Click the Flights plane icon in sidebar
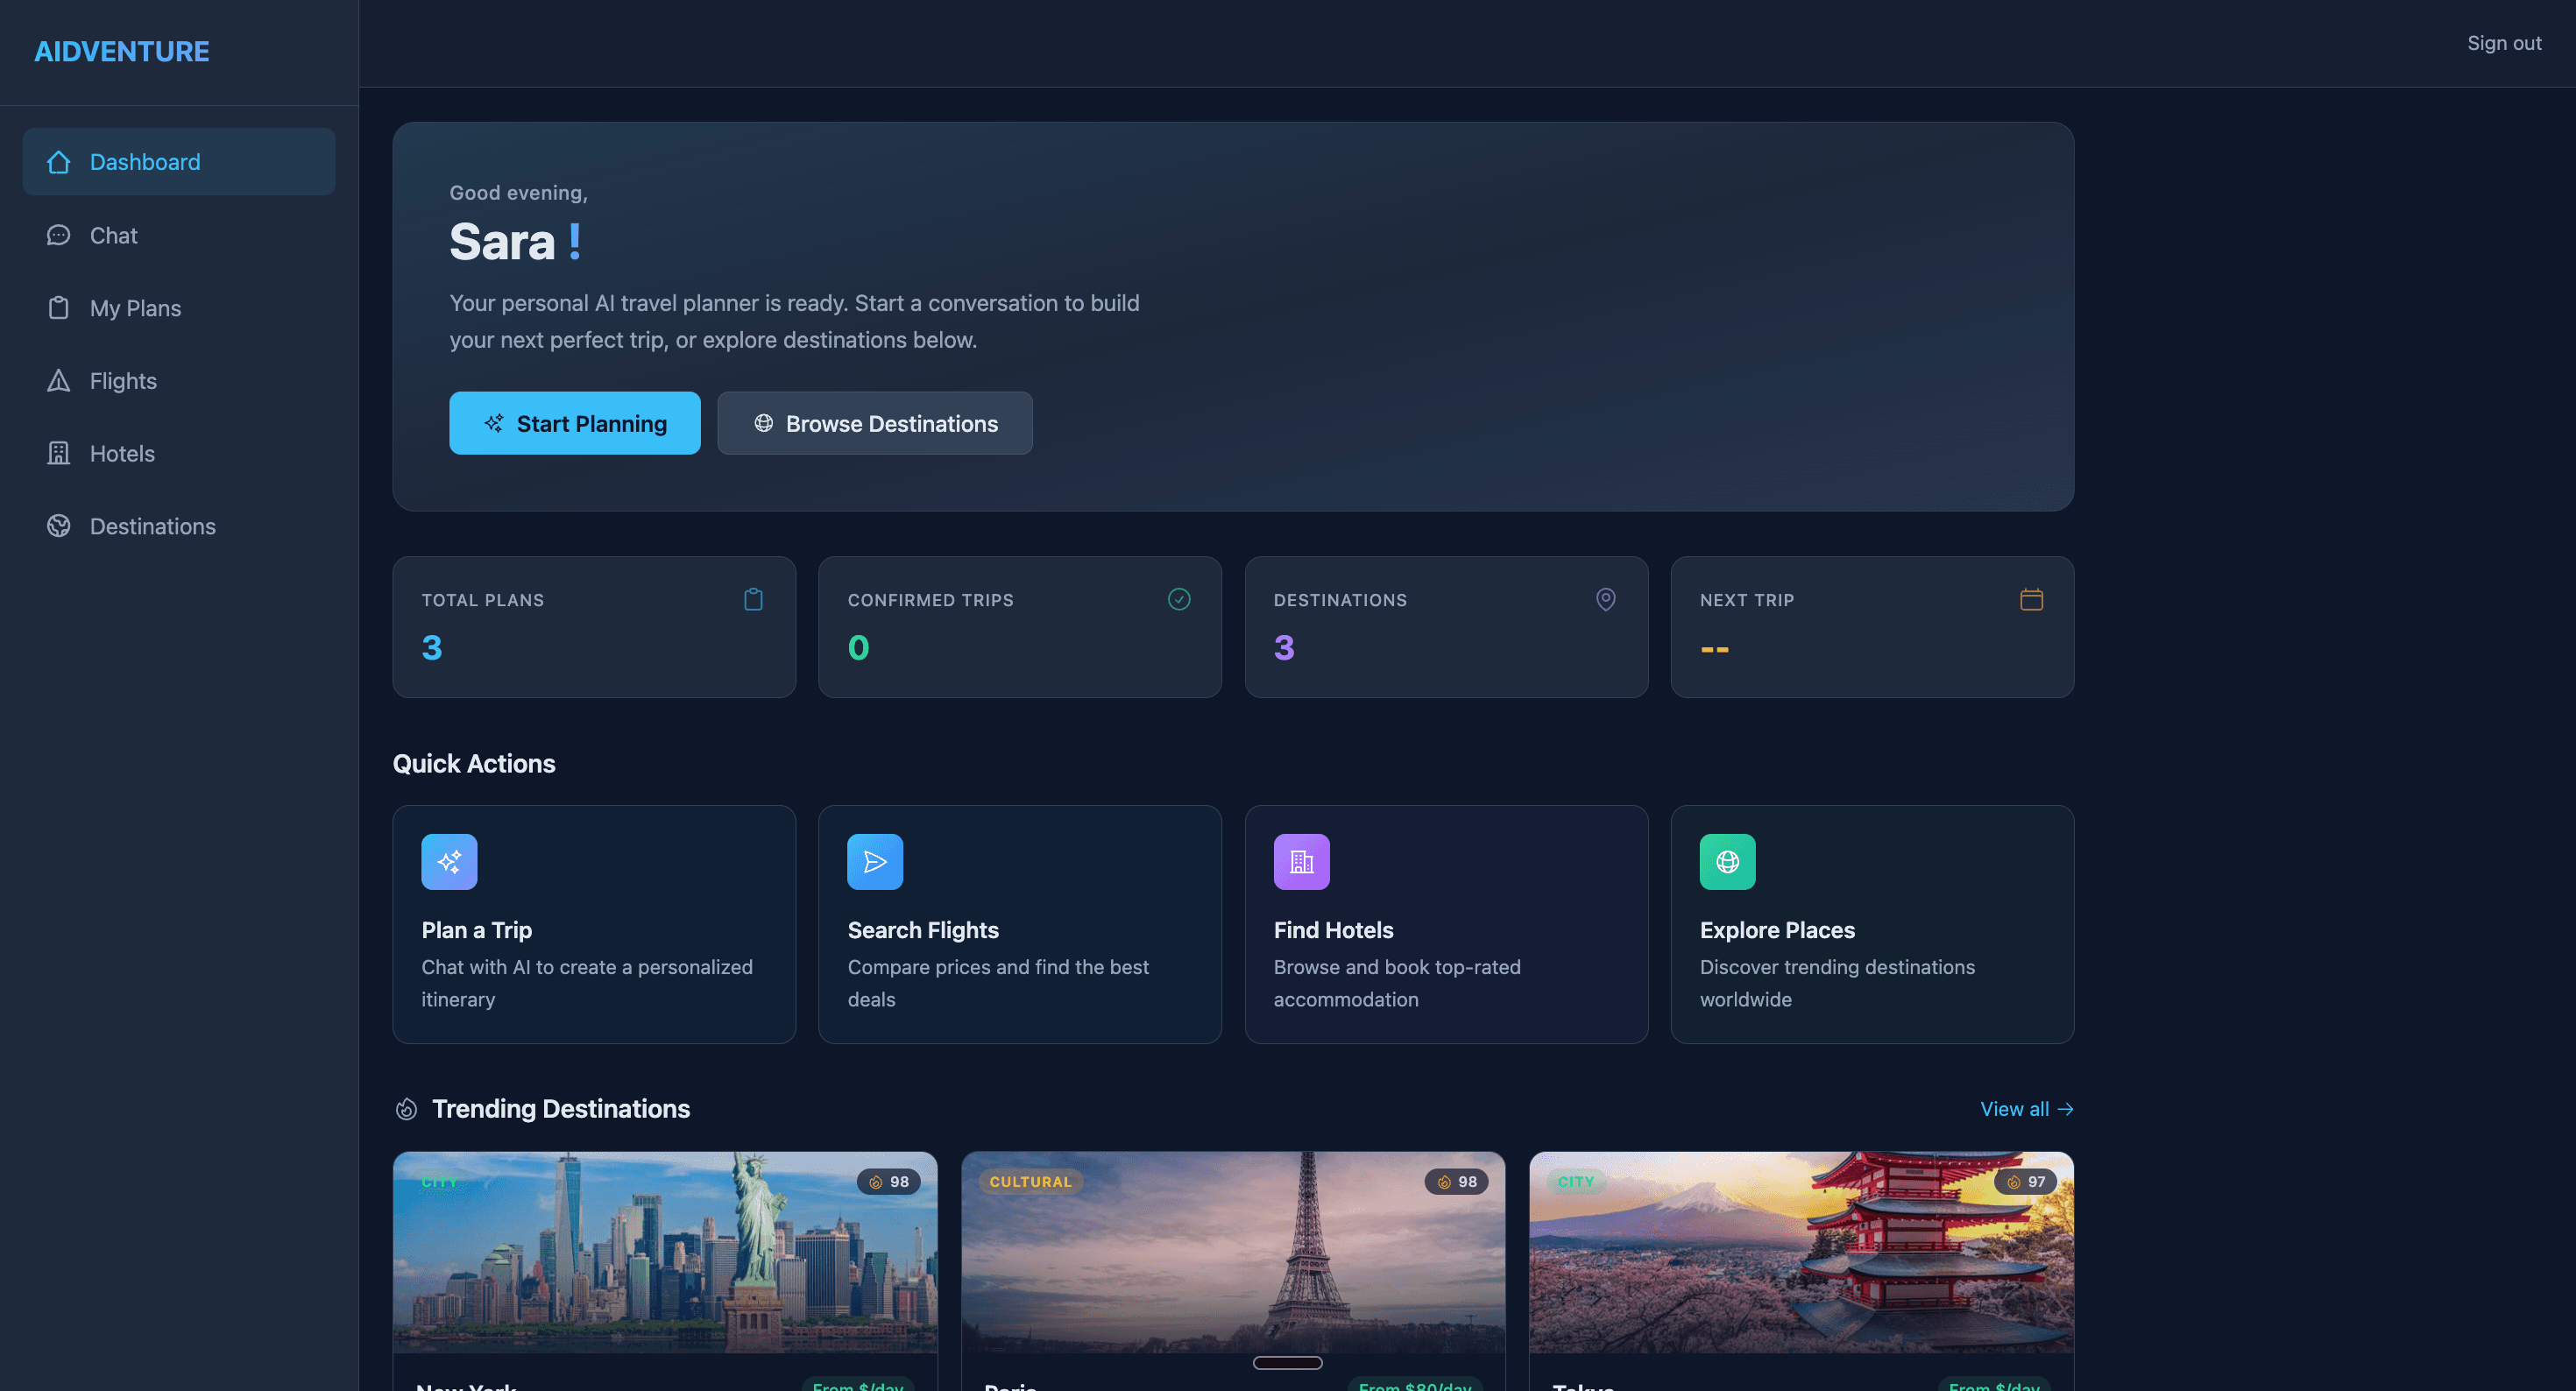 pos(59,381)
